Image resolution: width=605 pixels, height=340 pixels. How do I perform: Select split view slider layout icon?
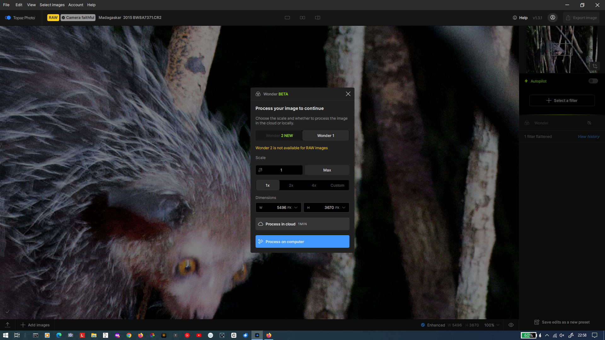point(317,18)
